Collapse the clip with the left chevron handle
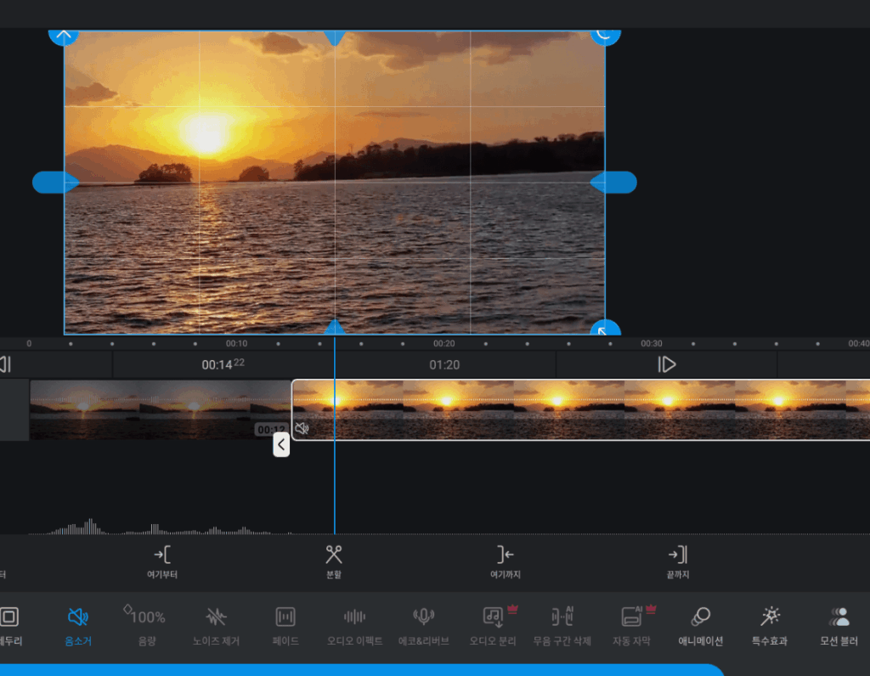 [281, 444]
